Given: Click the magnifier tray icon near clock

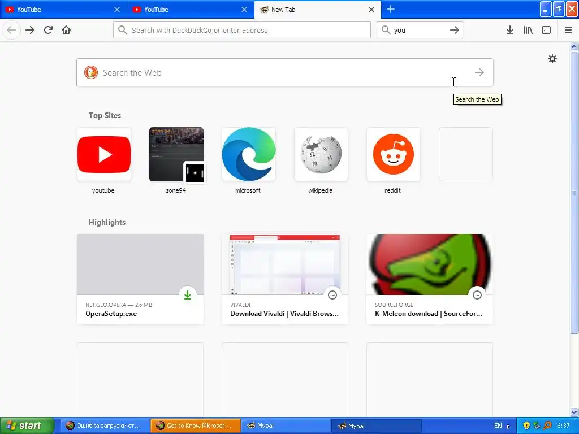Looking at the screenshot, I should (547, 426).
